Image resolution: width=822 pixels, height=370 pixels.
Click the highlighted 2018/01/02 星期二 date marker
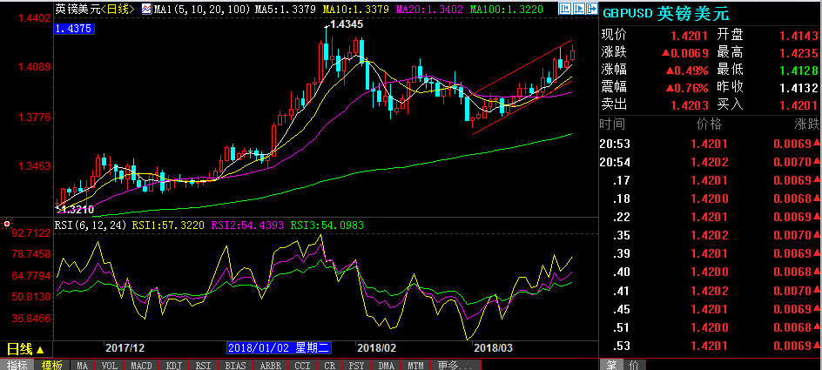click(274, 347)
